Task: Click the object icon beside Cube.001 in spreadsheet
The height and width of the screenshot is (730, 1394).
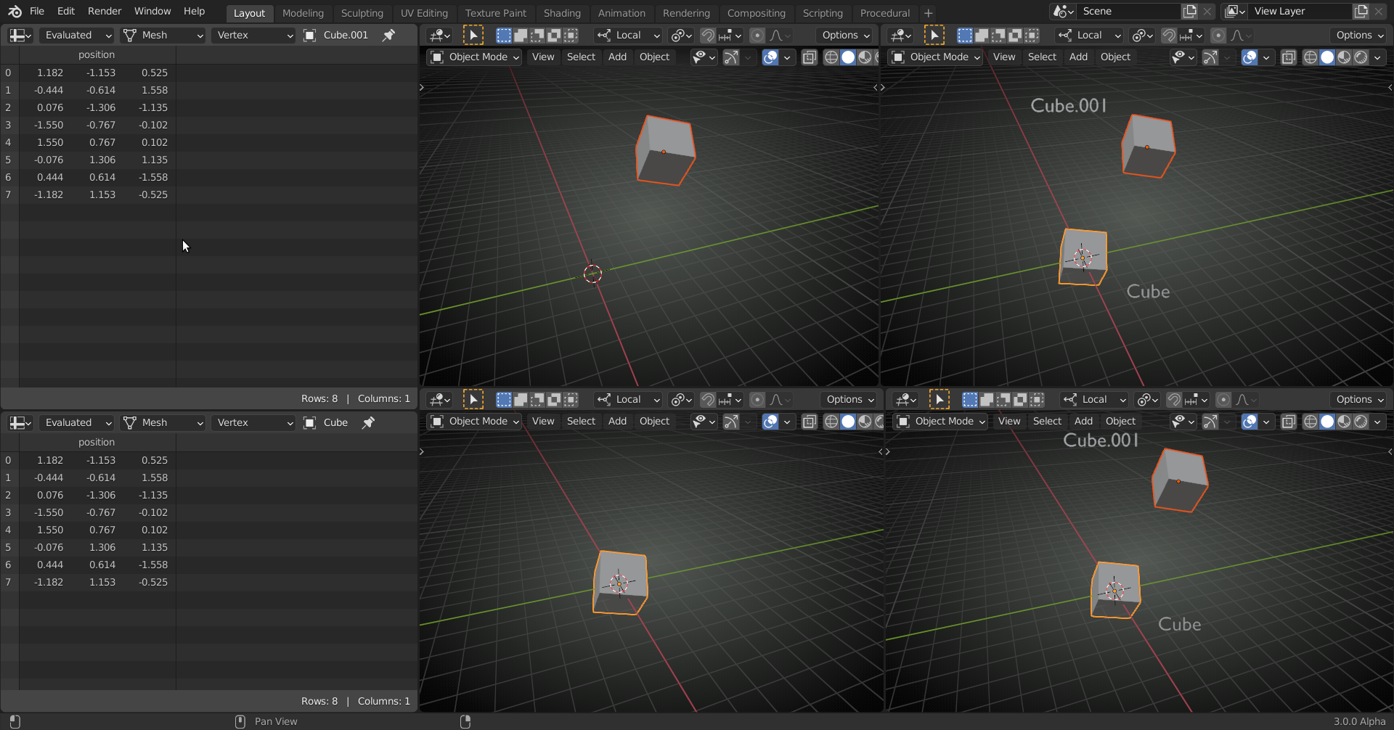Action: 309,35
